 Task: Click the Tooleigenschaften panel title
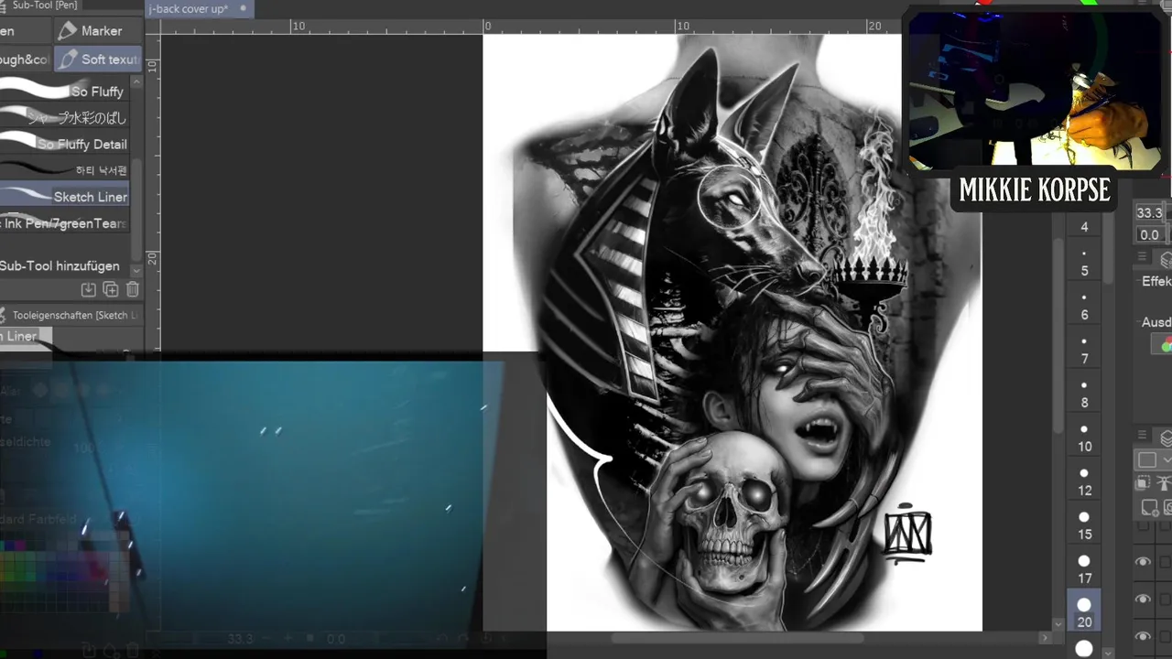point(76,315)
